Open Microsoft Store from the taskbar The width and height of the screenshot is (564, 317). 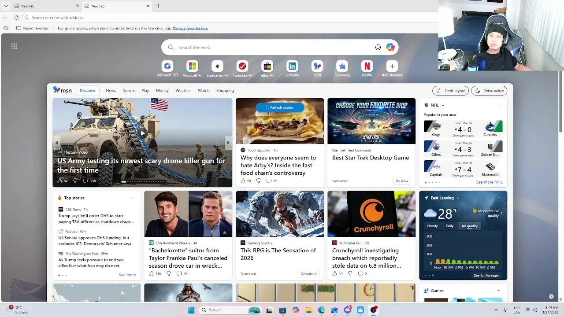point(282,310)
